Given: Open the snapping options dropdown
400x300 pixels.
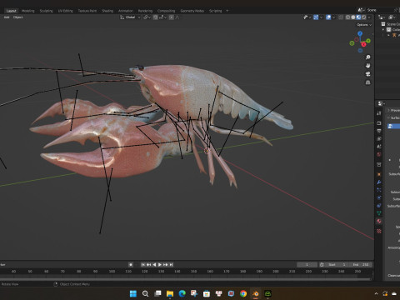Looking at the screenshot, I should pyautogui.click(x=163, y=17).
